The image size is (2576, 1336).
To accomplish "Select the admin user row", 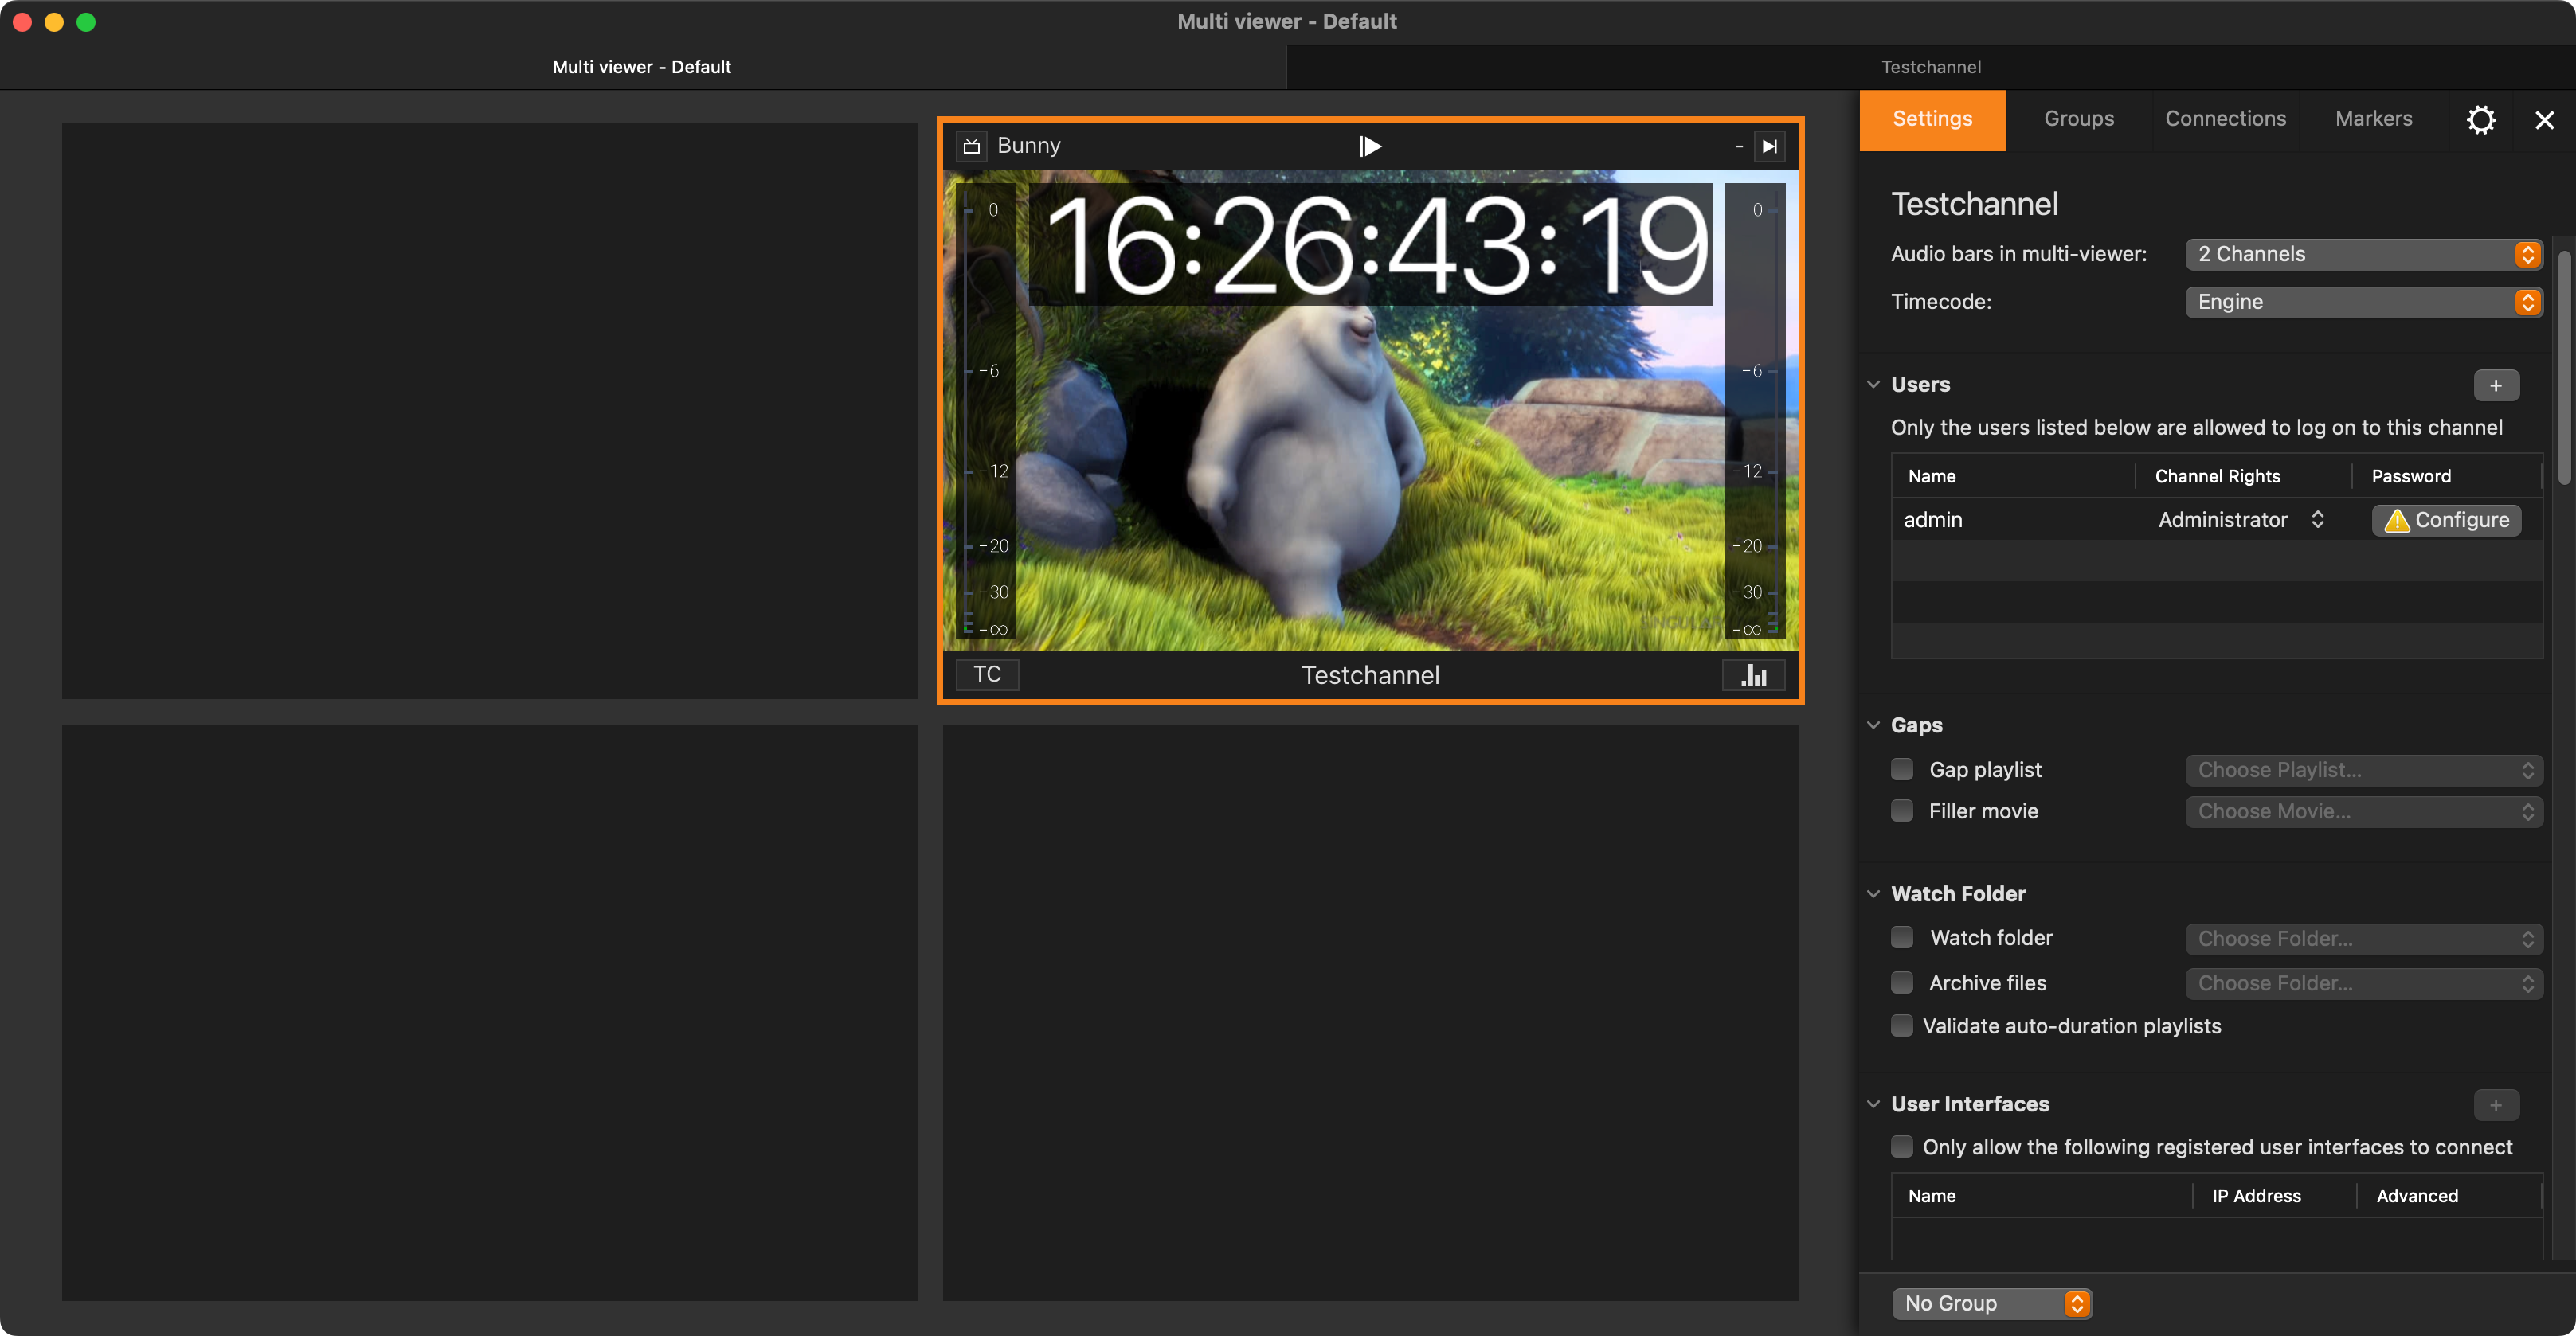I will [x=2216, y=520].
